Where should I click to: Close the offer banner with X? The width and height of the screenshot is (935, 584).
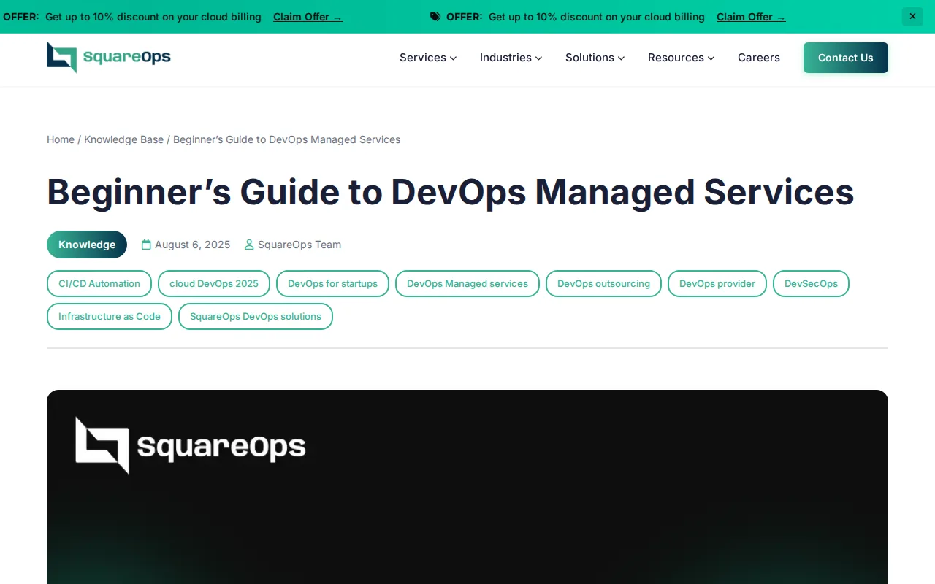point(912,16)
